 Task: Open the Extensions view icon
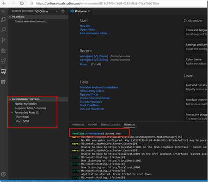[x=3, y=61]
